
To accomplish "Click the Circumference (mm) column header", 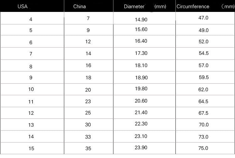I will pos(205,6).
